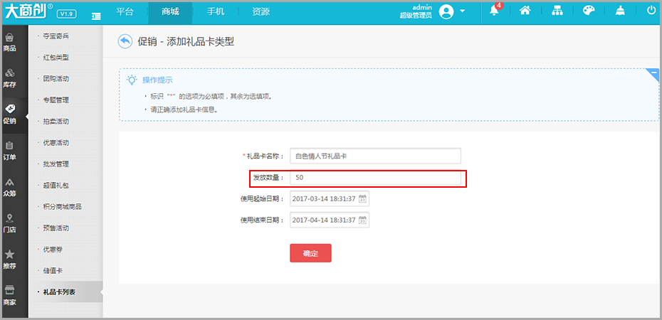Click the 使用结束日期 date field
This screenshot has height=320, width=662.
(330, 220)
